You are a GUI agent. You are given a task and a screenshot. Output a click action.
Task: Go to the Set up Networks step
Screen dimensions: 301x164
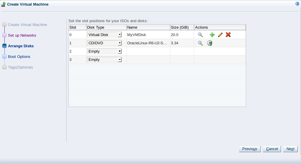22,35
